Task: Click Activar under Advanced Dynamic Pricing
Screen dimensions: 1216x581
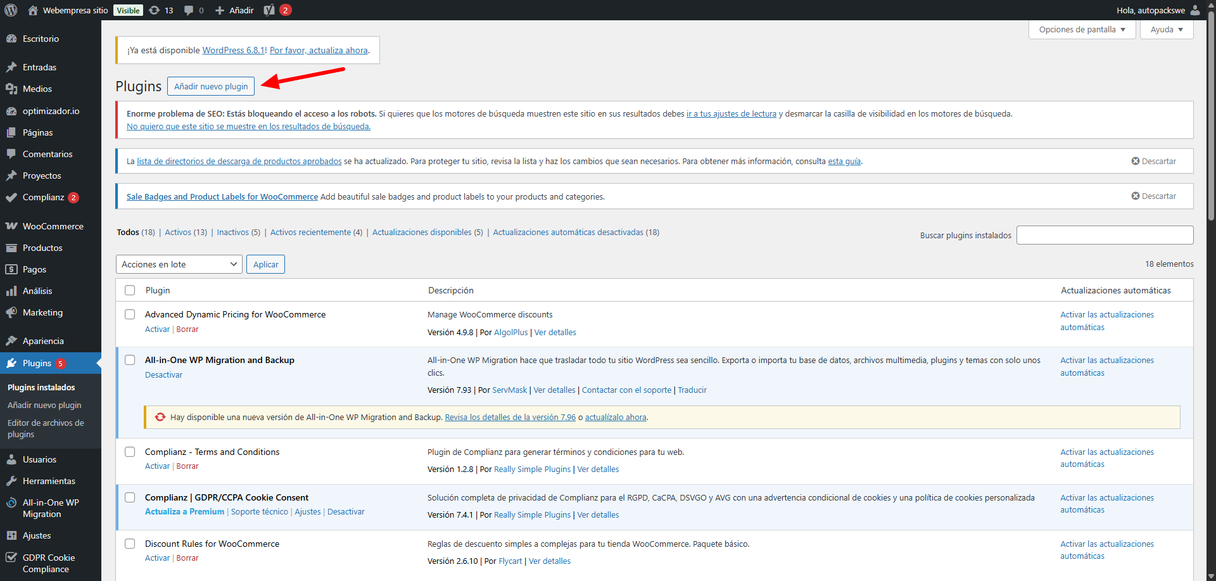Action: [157, 329]
